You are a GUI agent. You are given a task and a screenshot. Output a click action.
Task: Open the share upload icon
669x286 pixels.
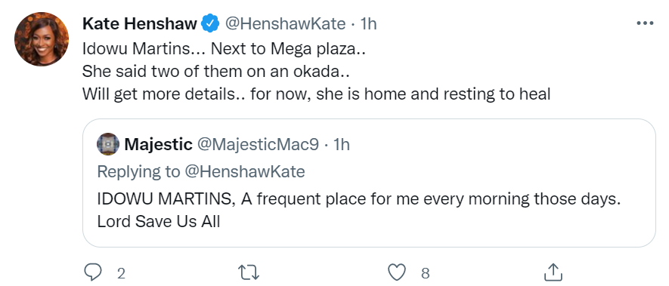point(553,272)
